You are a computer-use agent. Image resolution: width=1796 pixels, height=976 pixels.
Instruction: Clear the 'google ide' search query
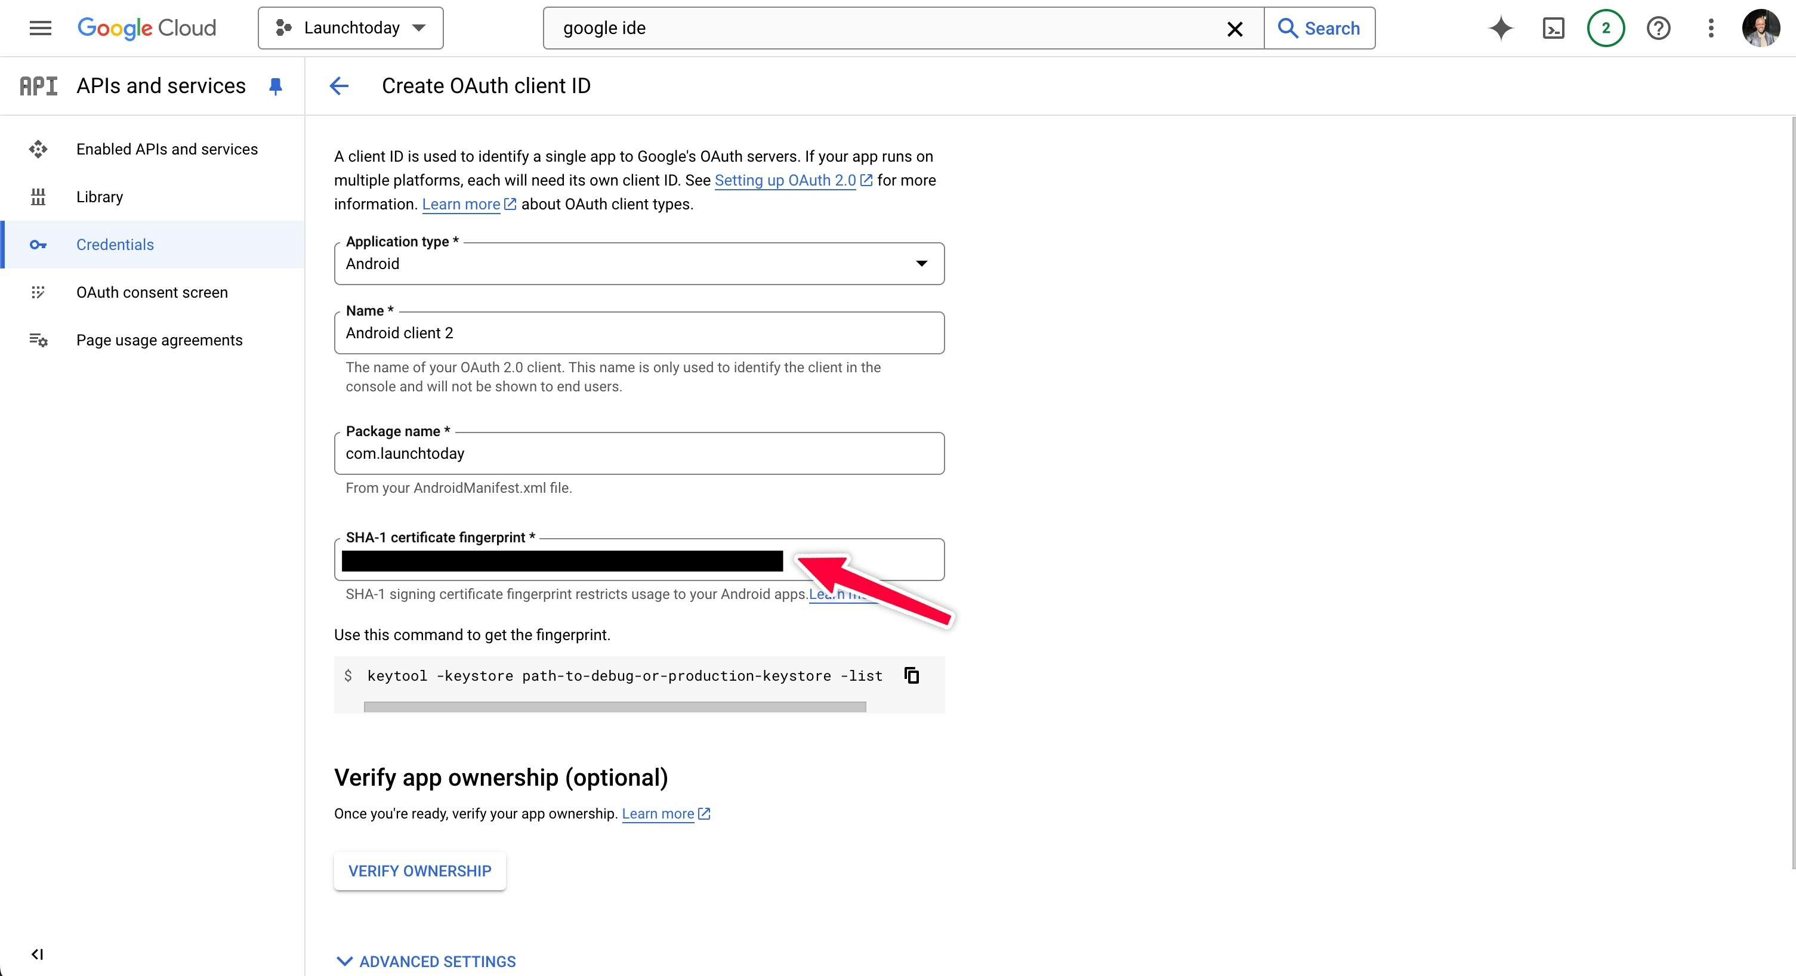click(1235, 29)
